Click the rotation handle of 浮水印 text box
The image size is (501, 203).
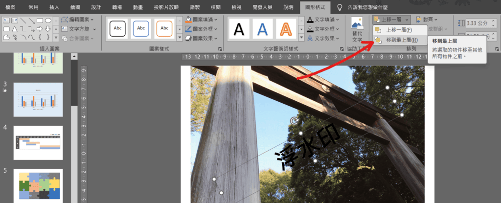pyautogui.click(x=294, y=120)
